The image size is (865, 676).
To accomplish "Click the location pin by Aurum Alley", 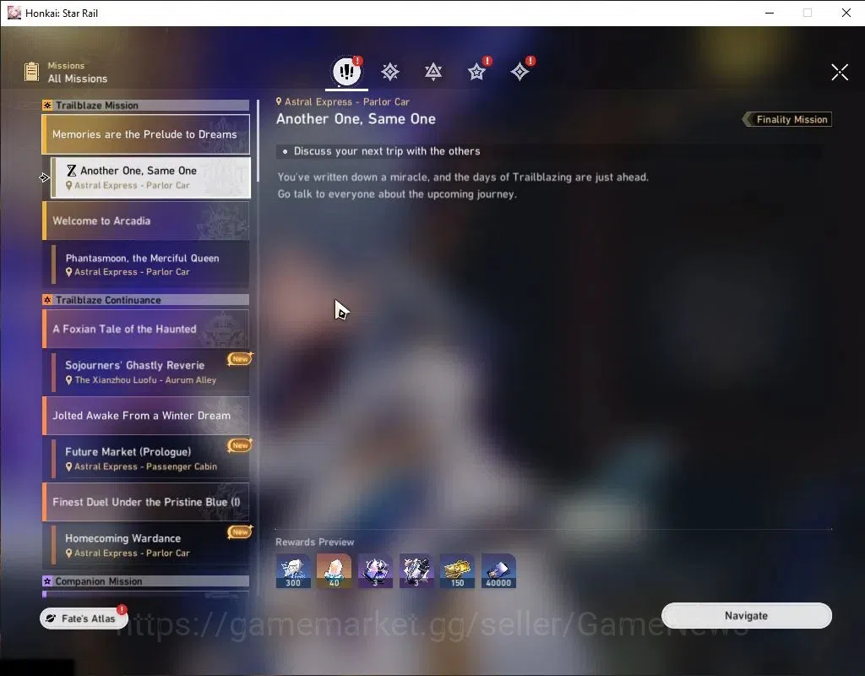I will pos(69,380).
